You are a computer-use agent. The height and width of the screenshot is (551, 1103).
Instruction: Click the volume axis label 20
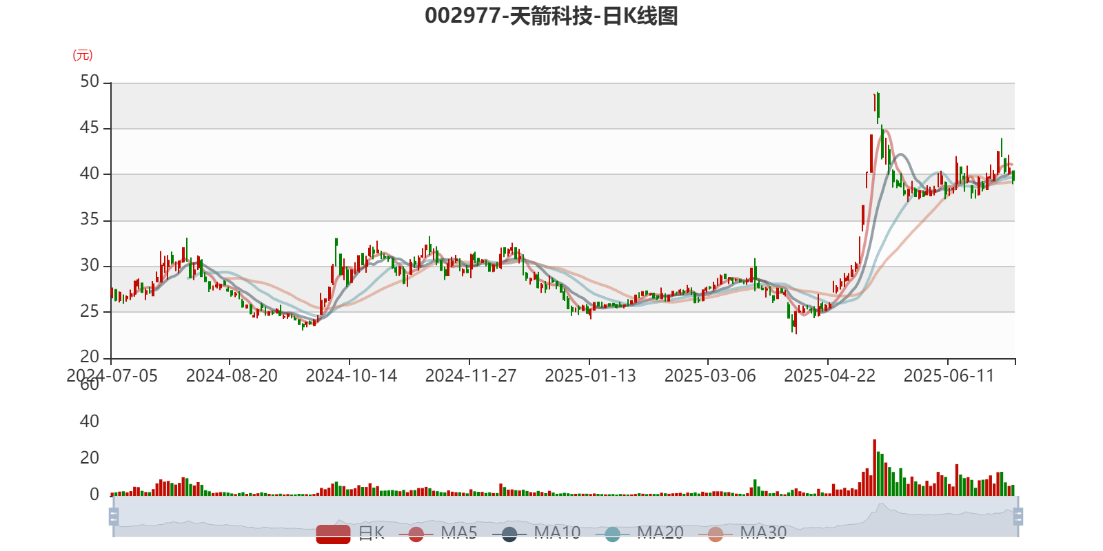[x=90, y=458]
